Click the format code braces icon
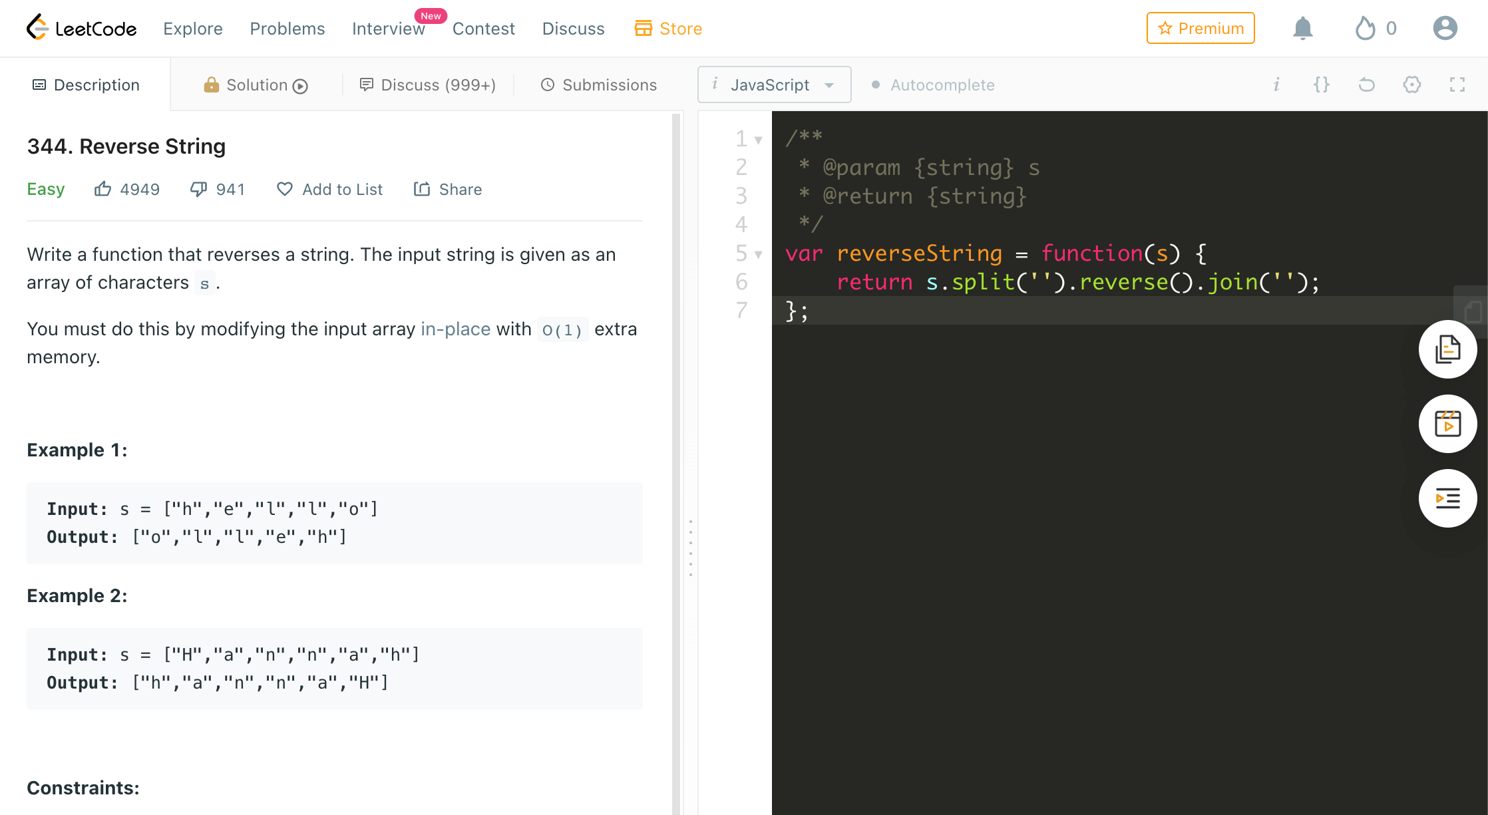This screenshot has width=1488, height=815. pyautogui.click(x=1322, y=84)
